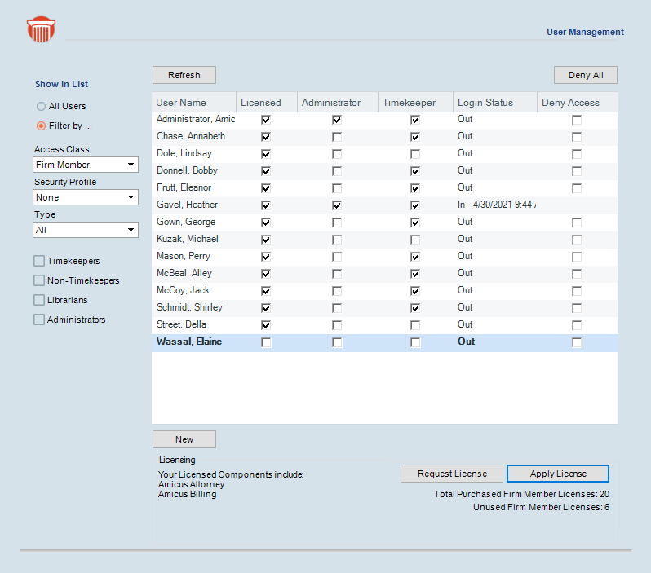Toggle Administrator checkbox for McCoy, Jack
The height and width of the screenshot is (573, 651).
[x=337, y=291]
